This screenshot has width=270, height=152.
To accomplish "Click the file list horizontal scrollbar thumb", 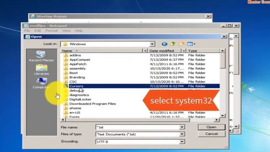I will [x=127, y=119].
